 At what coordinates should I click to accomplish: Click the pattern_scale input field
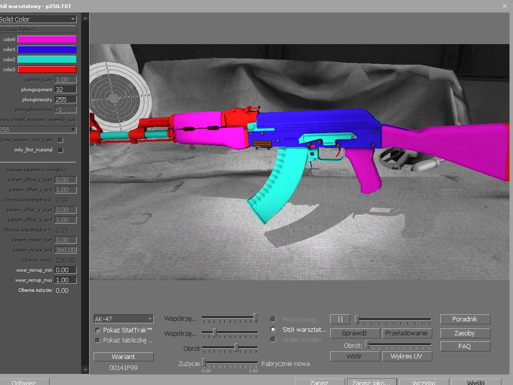tap(66, 80)
